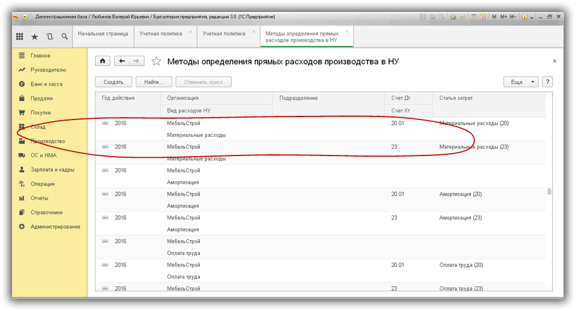Open the Зарплата и кадры section
Image resolution: width=576 pixels, height=311 pixels.
tap(52, 169)
